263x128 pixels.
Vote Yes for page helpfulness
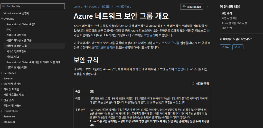pos(225,47)
